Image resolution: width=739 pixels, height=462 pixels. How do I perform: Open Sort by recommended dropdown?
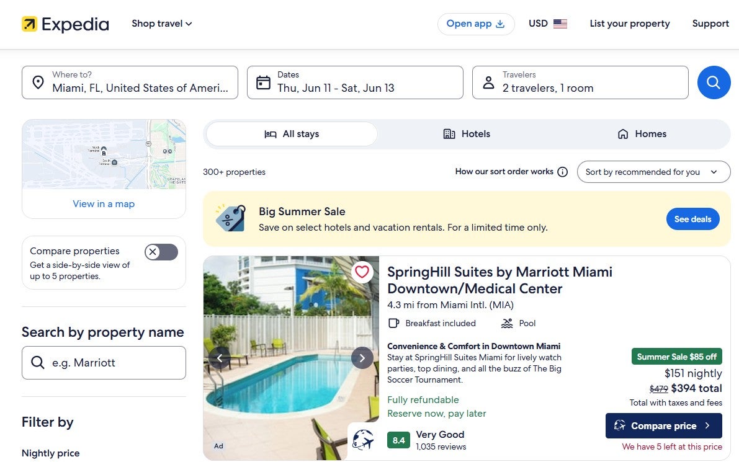pos(653,172)
